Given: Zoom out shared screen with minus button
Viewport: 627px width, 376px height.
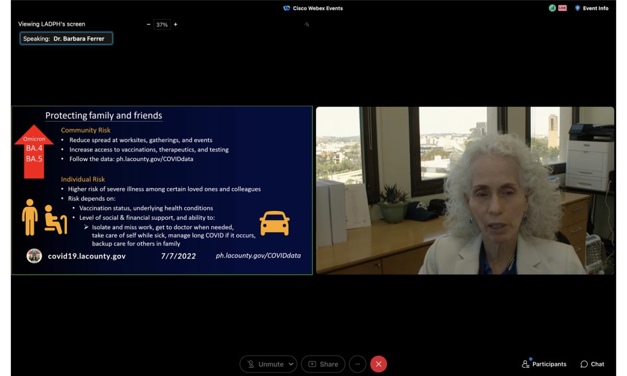Looking at the screenshot, I should tap(148, 25).
